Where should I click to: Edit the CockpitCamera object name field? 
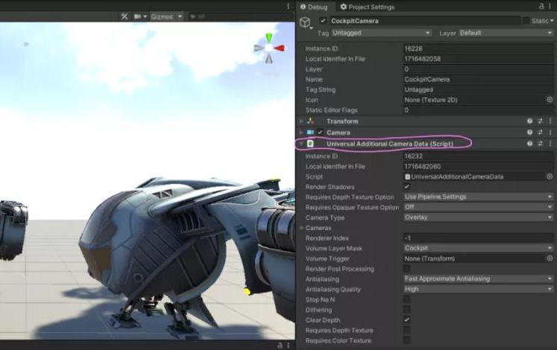(424, 21)
